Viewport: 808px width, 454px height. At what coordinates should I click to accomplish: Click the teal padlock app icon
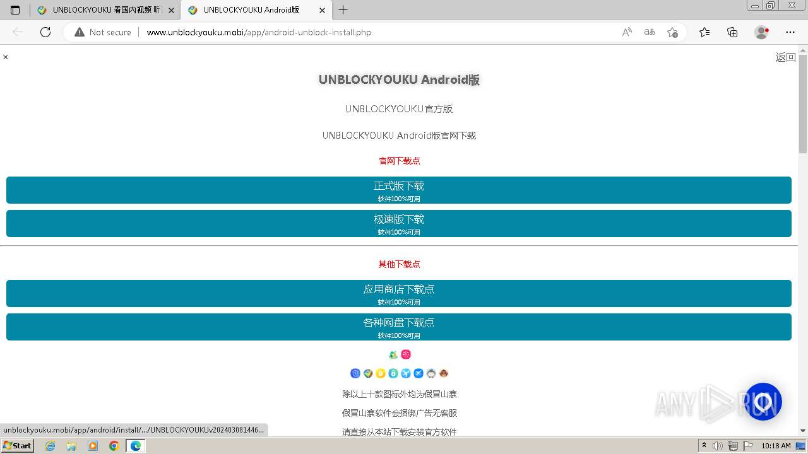(393, 373)
